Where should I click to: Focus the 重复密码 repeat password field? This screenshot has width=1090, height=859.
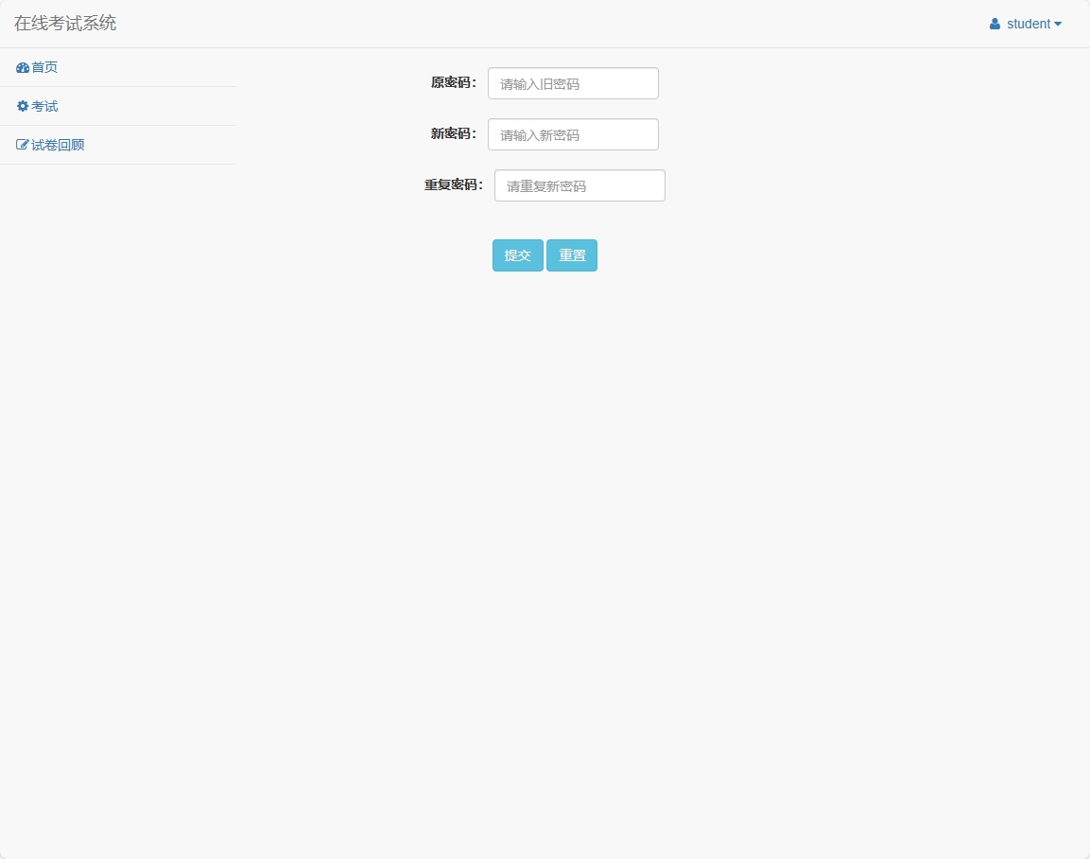[580, 185]
